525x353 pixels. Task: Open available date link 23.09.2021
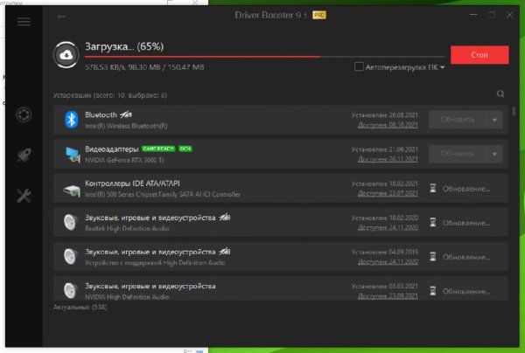[x=388, y=296]
